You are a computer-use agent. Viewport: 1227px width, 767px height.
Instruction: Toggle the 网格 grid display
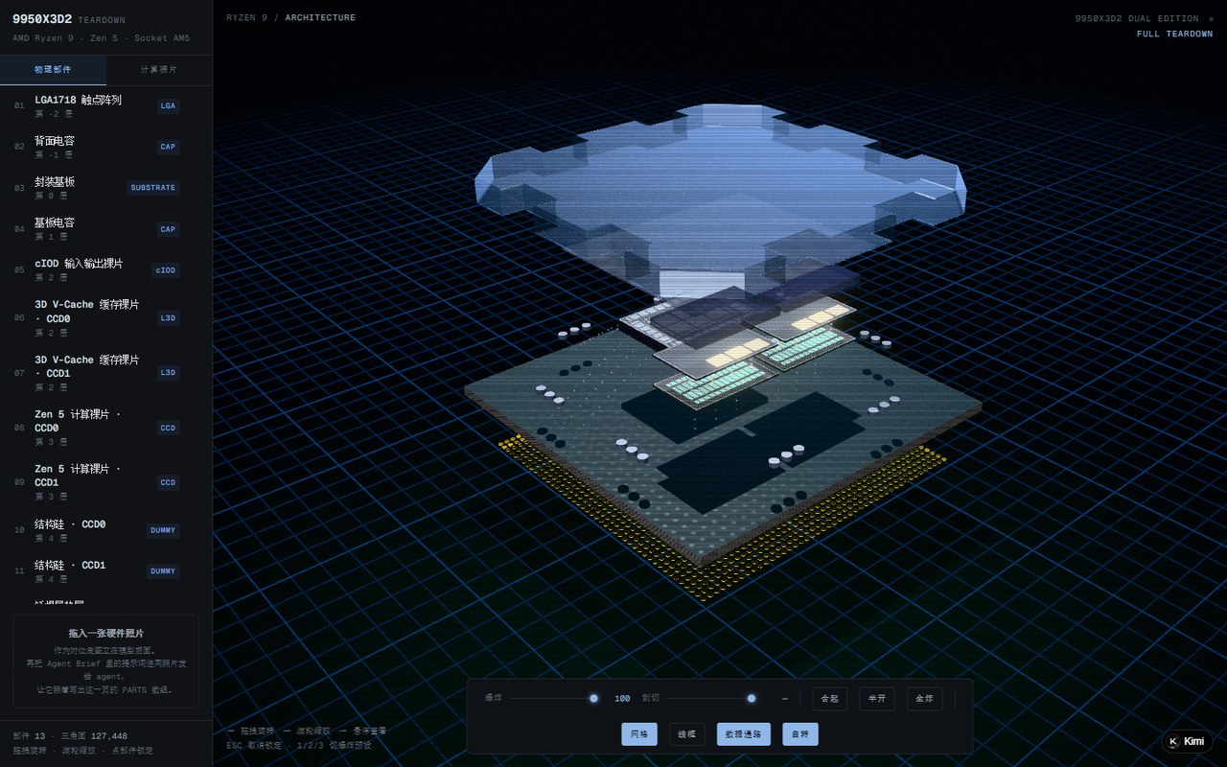click(x=639, y=734)
